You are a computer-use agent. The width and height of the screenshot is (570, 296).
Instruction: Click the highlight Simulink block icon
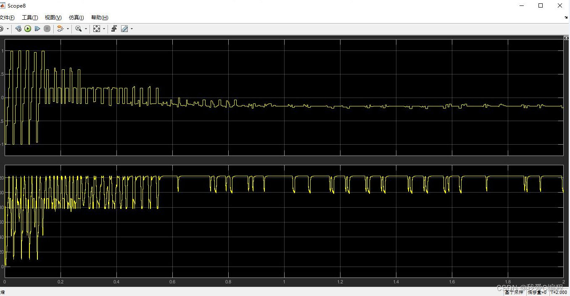(60, 29)
